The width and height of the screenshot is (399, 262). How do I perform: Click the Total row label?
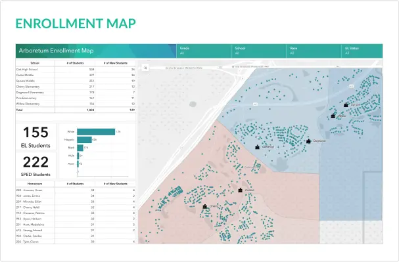pyautogui.click(x=19, y=110)
